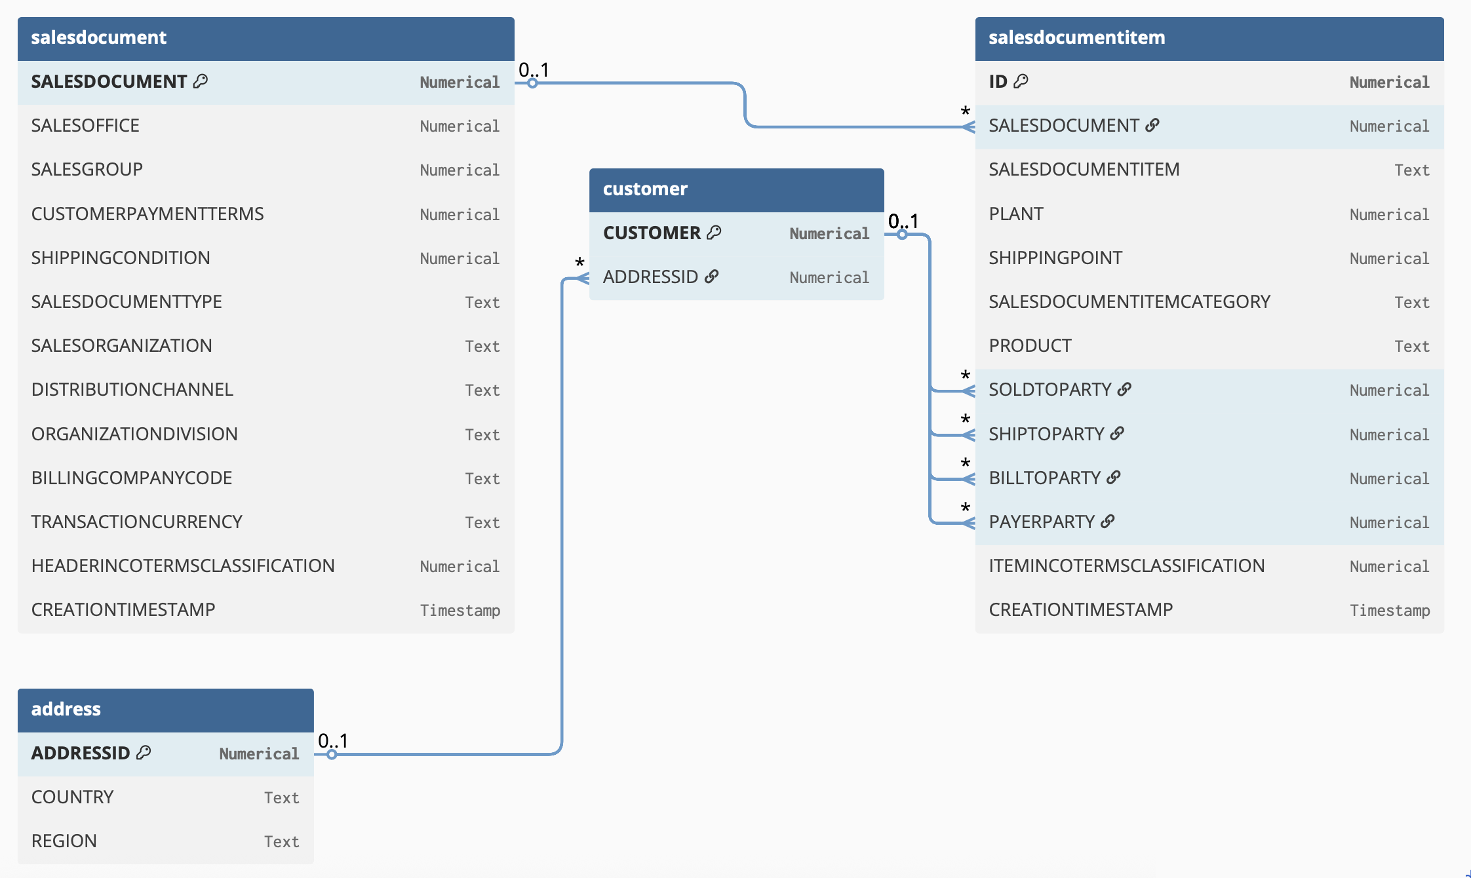Click the 0..1 connector endpoint at CUSTOMER
Viewport: 1471px width, 878px height.
click(902, 235)
